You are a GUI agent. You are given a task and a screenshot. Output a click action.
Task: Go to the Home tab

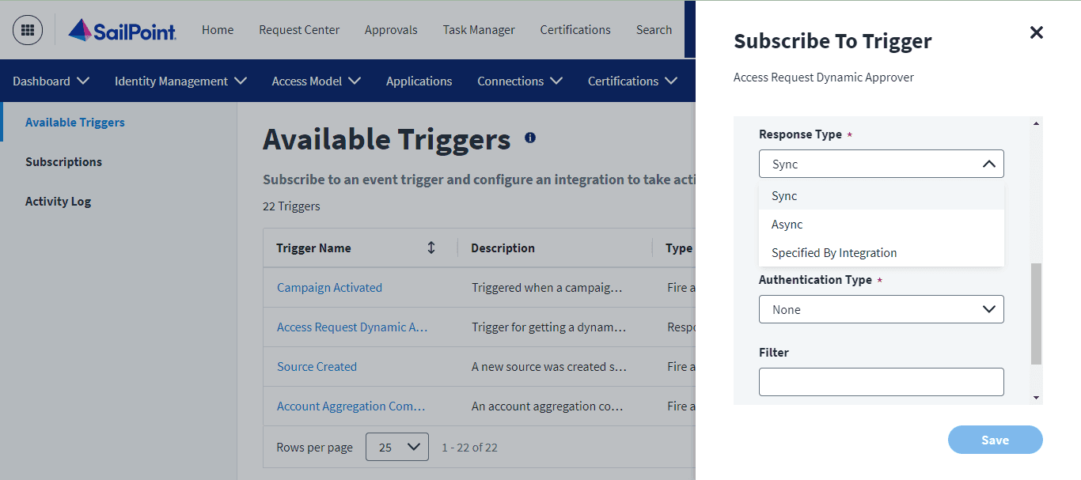coord(218,29)
